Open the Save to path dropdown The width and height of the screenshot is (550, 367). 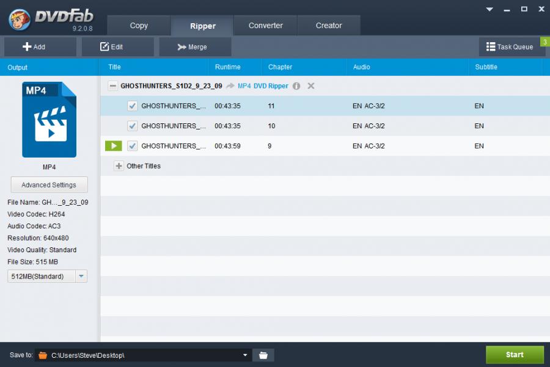[x=245, y=355]
